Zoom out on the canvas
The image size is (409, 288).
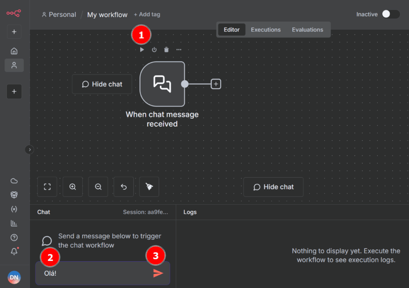coord(98,187)
